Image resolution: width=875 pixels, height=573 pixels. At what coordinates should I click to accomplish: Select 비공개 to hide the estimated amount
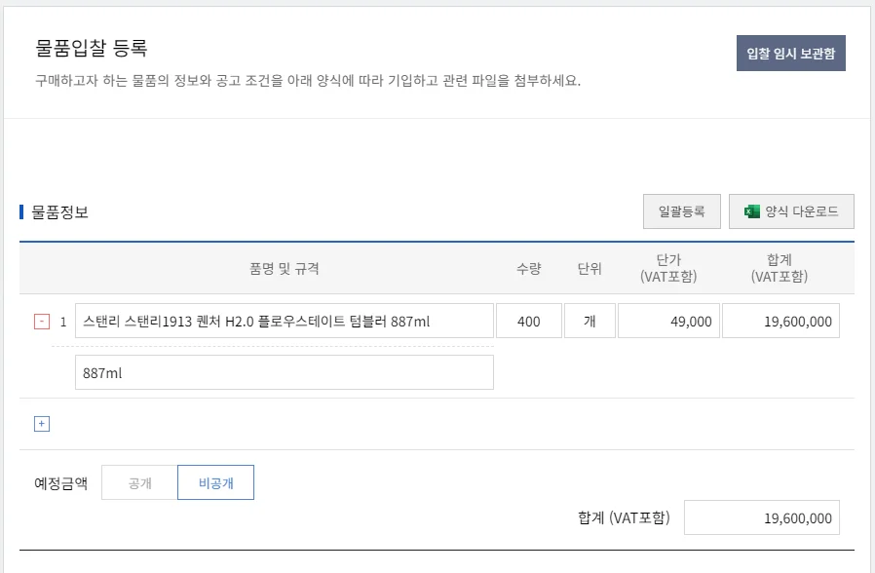coord(215,481)
